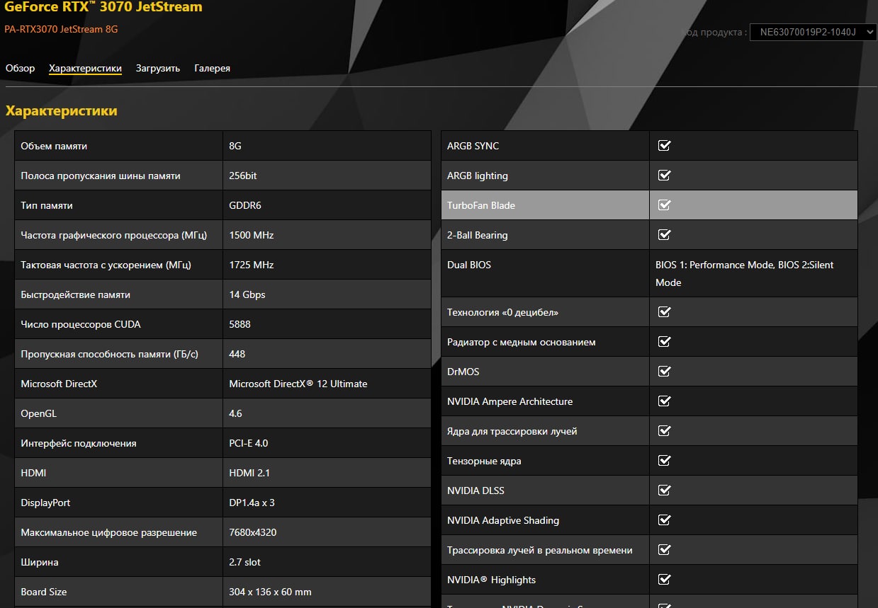This screenshot has width=878, height=608.
Task: Click the NVIDIA Highlights checkmark
Action: point(664,580)
